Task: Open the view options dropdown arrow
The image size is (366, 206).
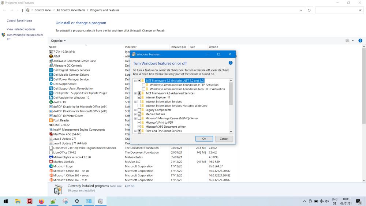Action: click(353, 40)
